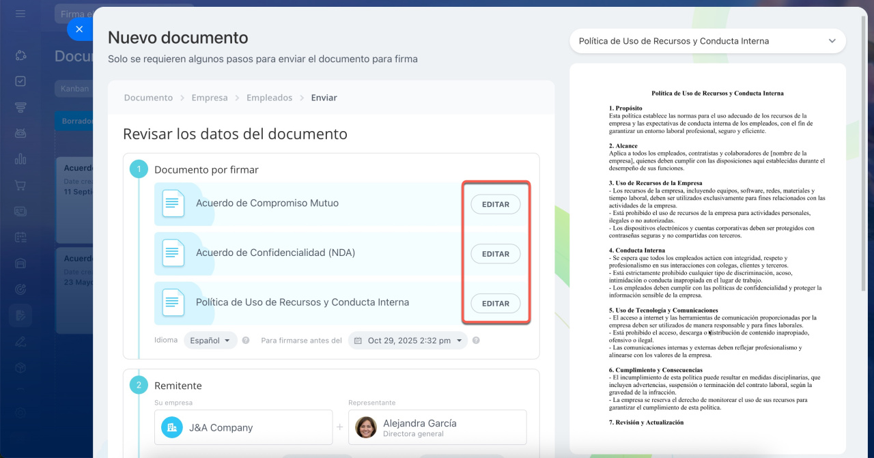Click the Política de Uso file icon
Image resolution: width=874 pixels, height=458 pixels.
coord(173,302)
